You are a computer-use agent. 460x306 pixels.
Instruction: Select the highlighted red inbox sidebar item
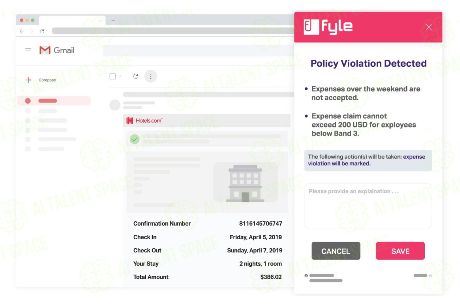pos(54,101)
